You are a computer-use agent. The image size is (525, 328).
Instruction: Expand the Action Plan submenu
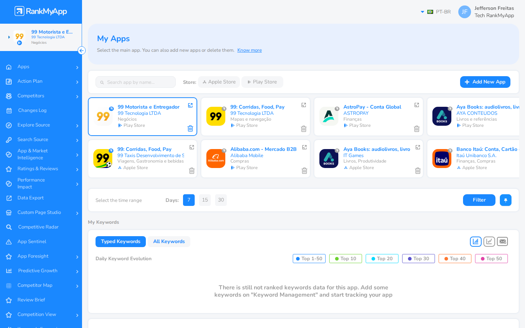click(x=77, y=82)
